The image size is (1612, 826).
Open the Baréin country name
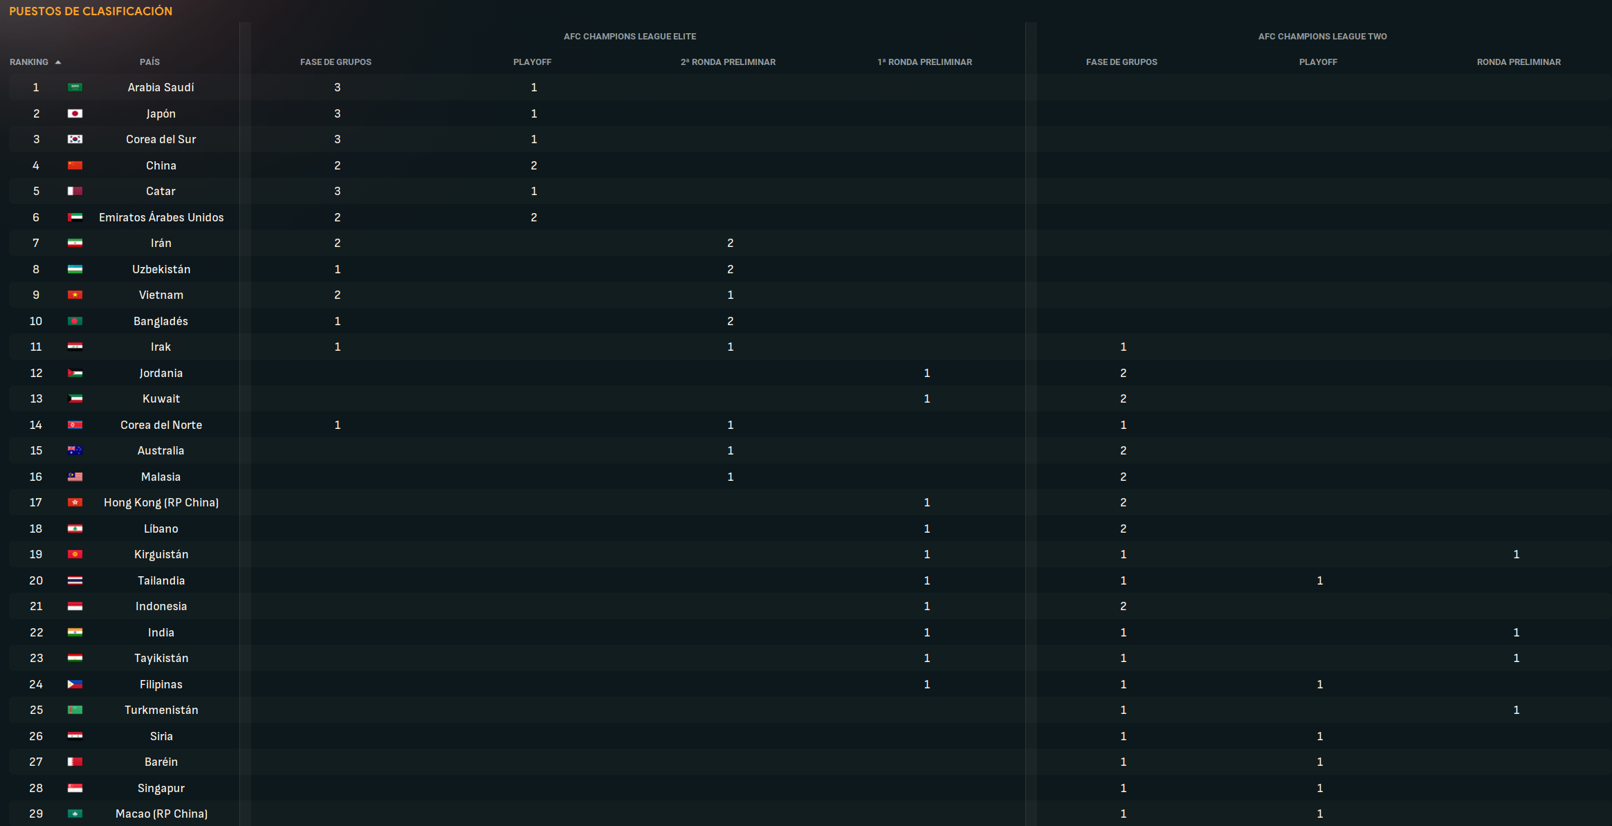click(x=161, y=762)
